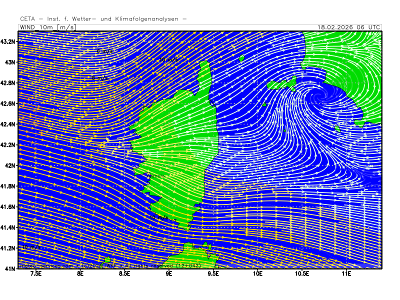
Task: Click the 42N latitude axis label
Action: (10, 165)
